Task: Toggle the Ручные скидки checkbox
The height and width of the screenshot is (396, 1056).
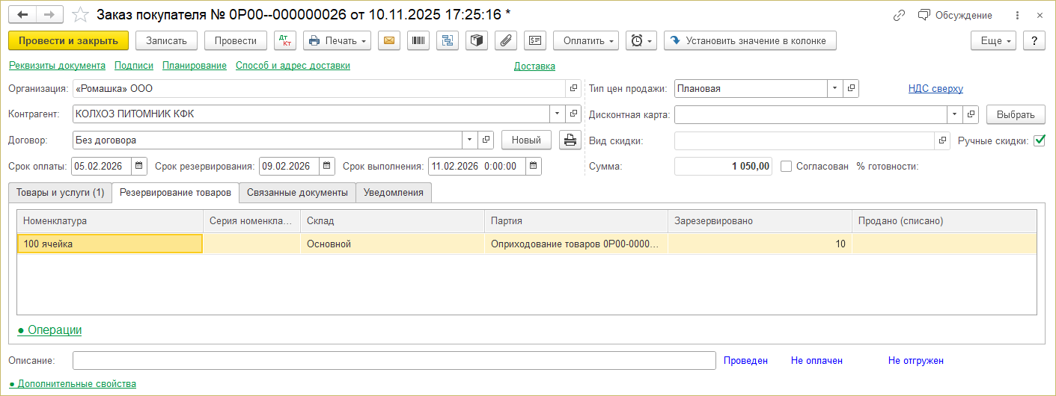Action: pyautogui.click(x=1039, y=140)
